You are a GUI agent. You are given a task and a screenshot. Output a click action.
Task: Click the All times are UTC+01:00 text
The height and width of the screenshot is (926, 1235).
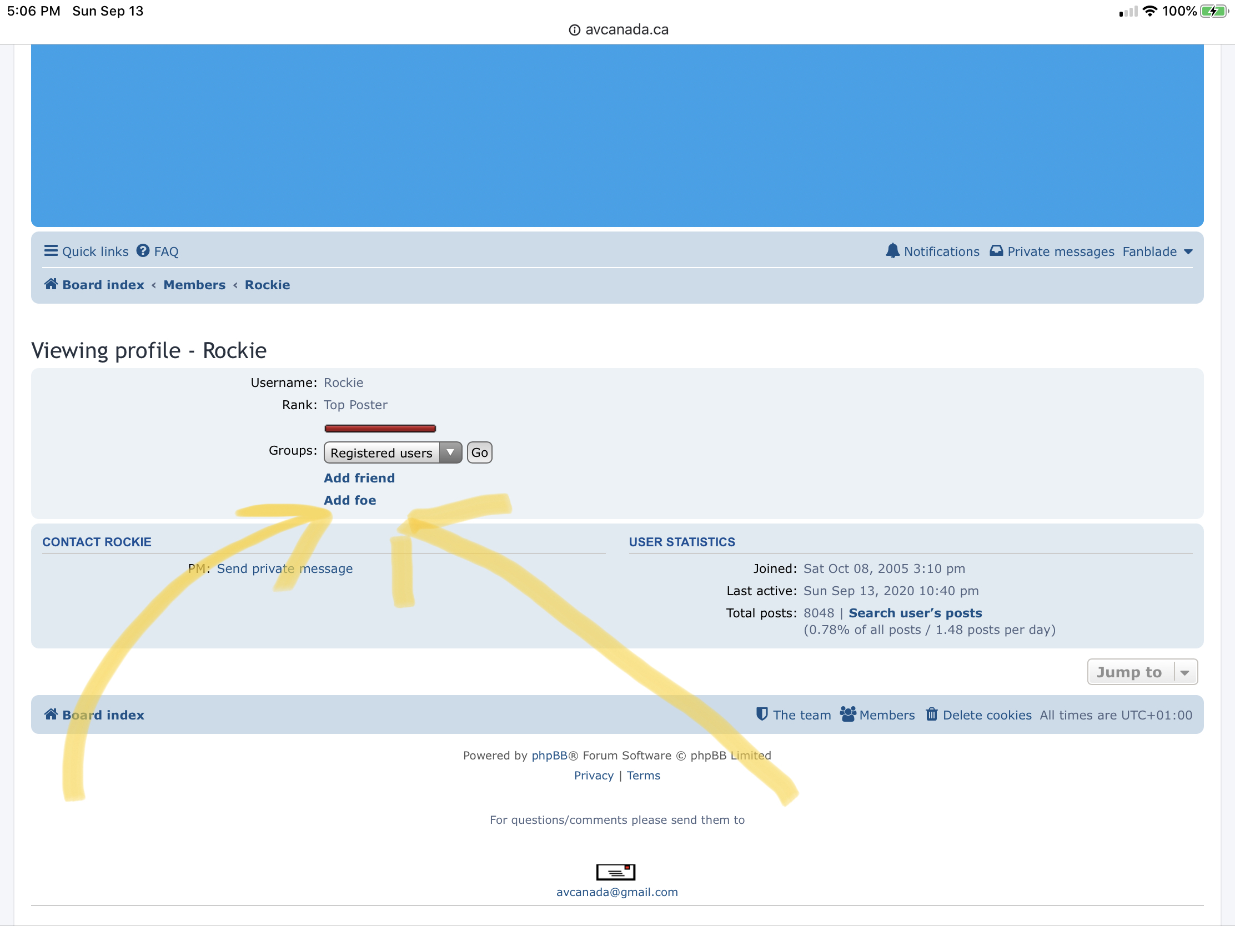[x=1116, y=714]
